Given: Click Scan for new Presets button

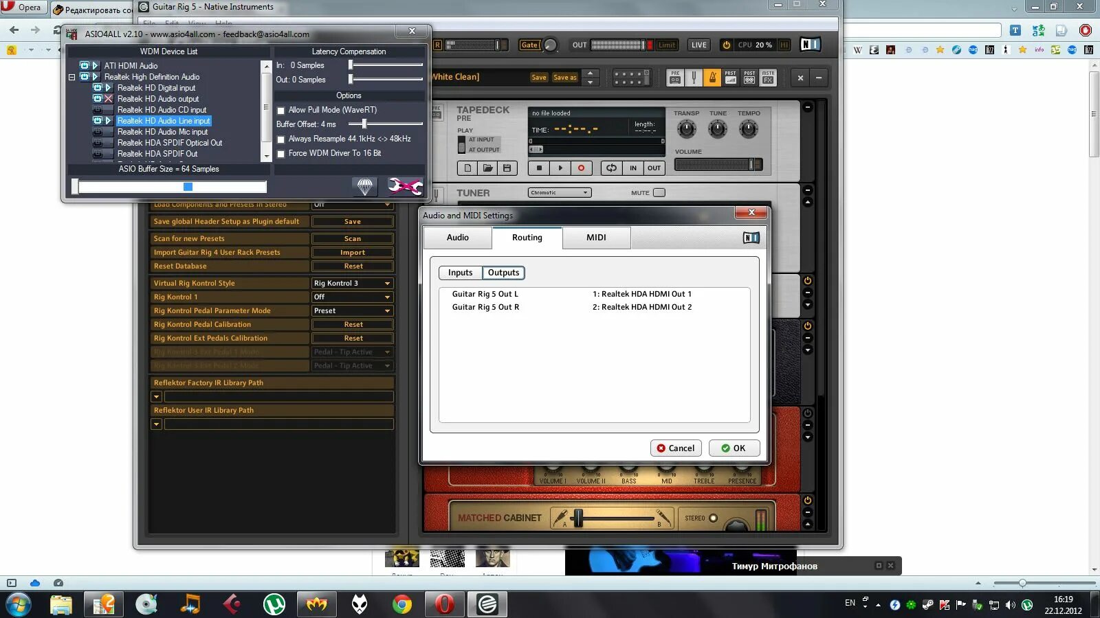Looking at the screenshot, I should 353,239.
